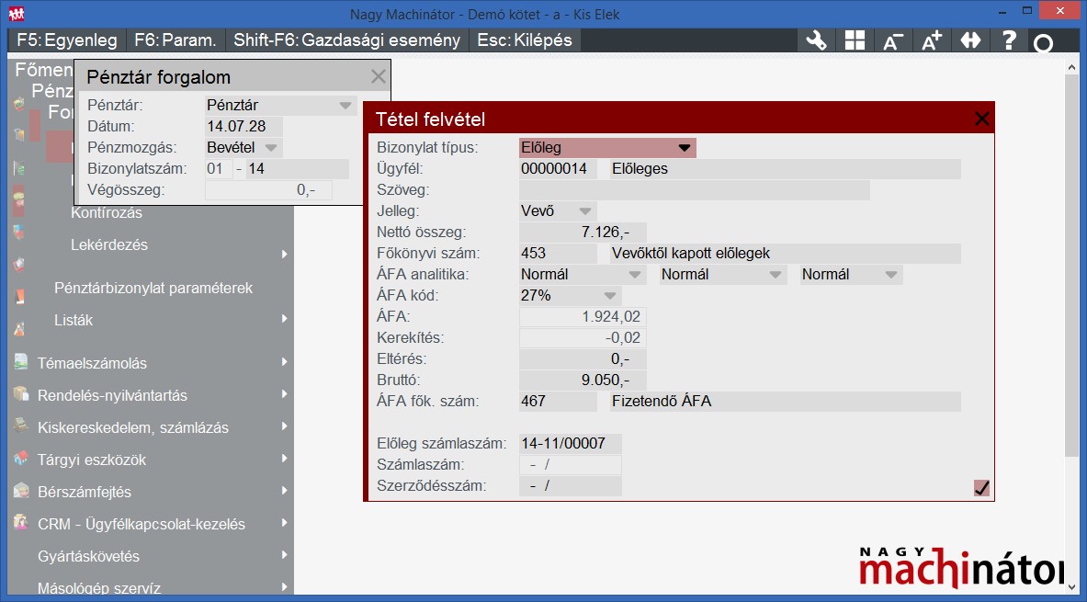Close the Pénztár forgalom panel
This screenshot has width=1087, height=602.
(378, 76)
